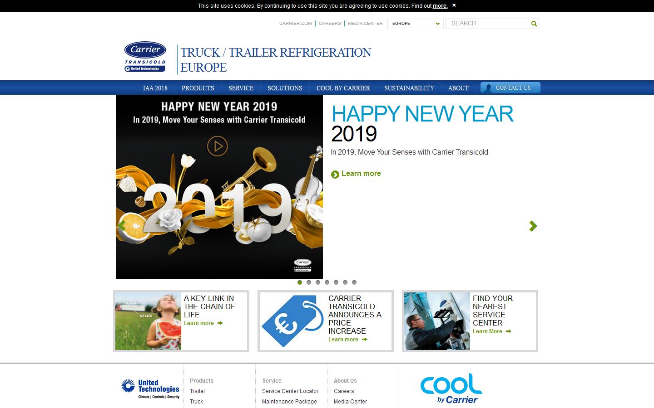This screenshot has height=408, width=654.
Task: Open the COOL BY CARRIER menu item
Action: click(343, 87)
